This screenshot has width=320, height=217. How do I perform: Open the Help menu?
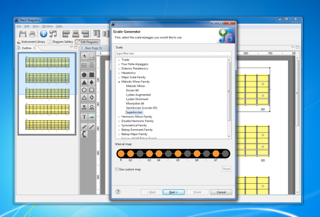[59, 26]
